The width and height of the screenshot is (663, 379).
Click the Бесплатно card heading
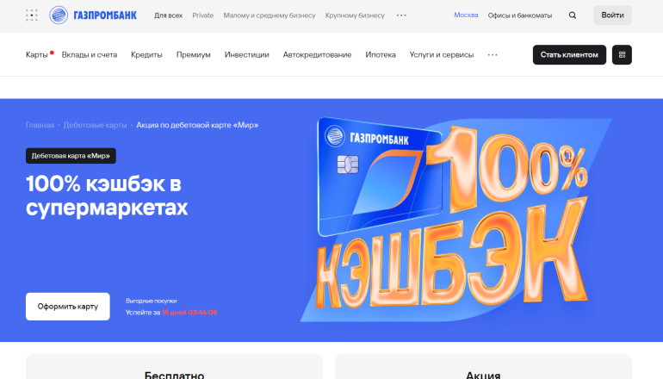174,375
